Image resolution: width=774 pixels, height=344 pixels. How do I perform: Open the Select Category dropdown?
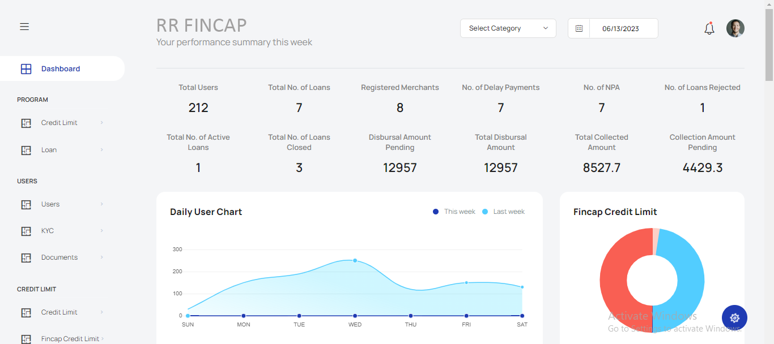tap(508, 28)
